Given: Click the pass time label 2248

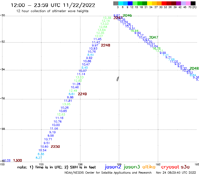Looking at the screenshot, I should click(x=105, y=45).
